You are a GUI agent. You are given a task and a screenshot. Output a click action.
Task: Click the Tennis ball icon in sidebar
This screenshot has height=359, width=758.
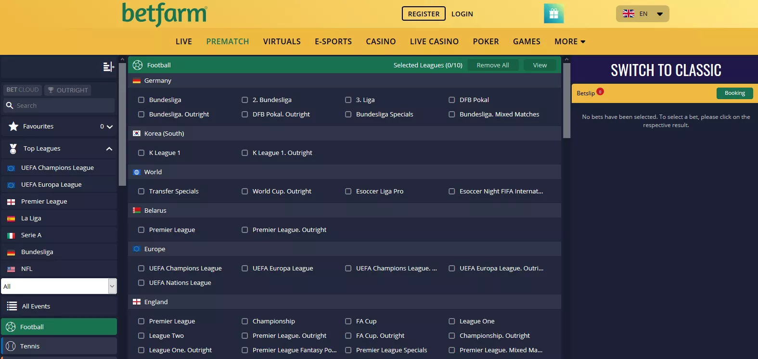click(x=11, y=346)
